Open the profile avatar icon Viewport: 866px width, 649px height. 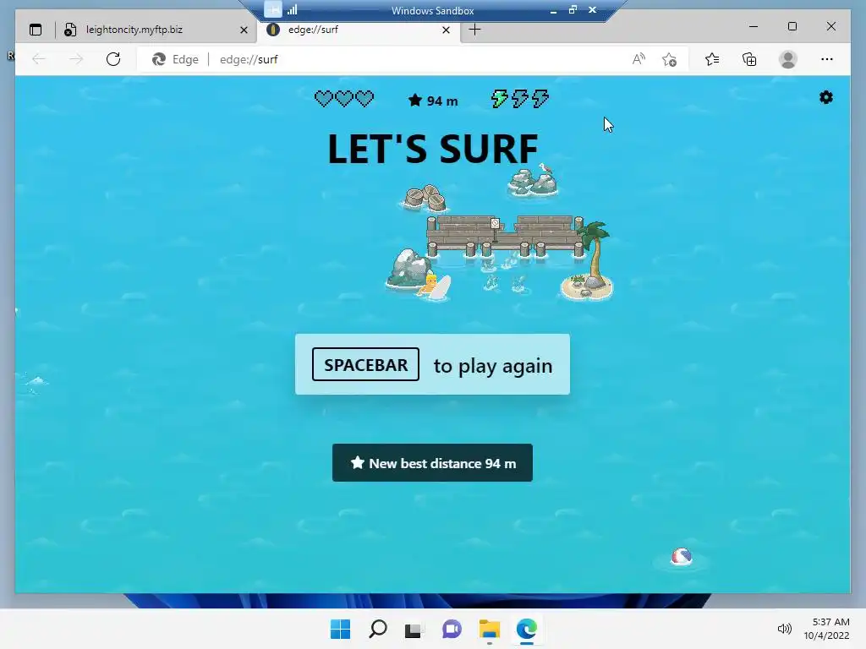point(788,59)
